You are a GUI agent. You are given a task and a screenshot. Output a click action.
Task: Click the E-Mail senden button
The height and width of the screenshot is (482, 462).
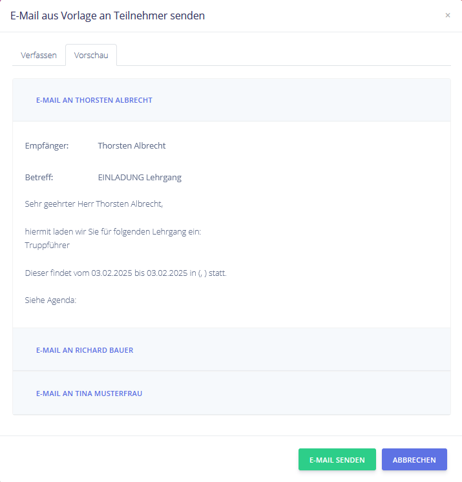coord(337,459)
